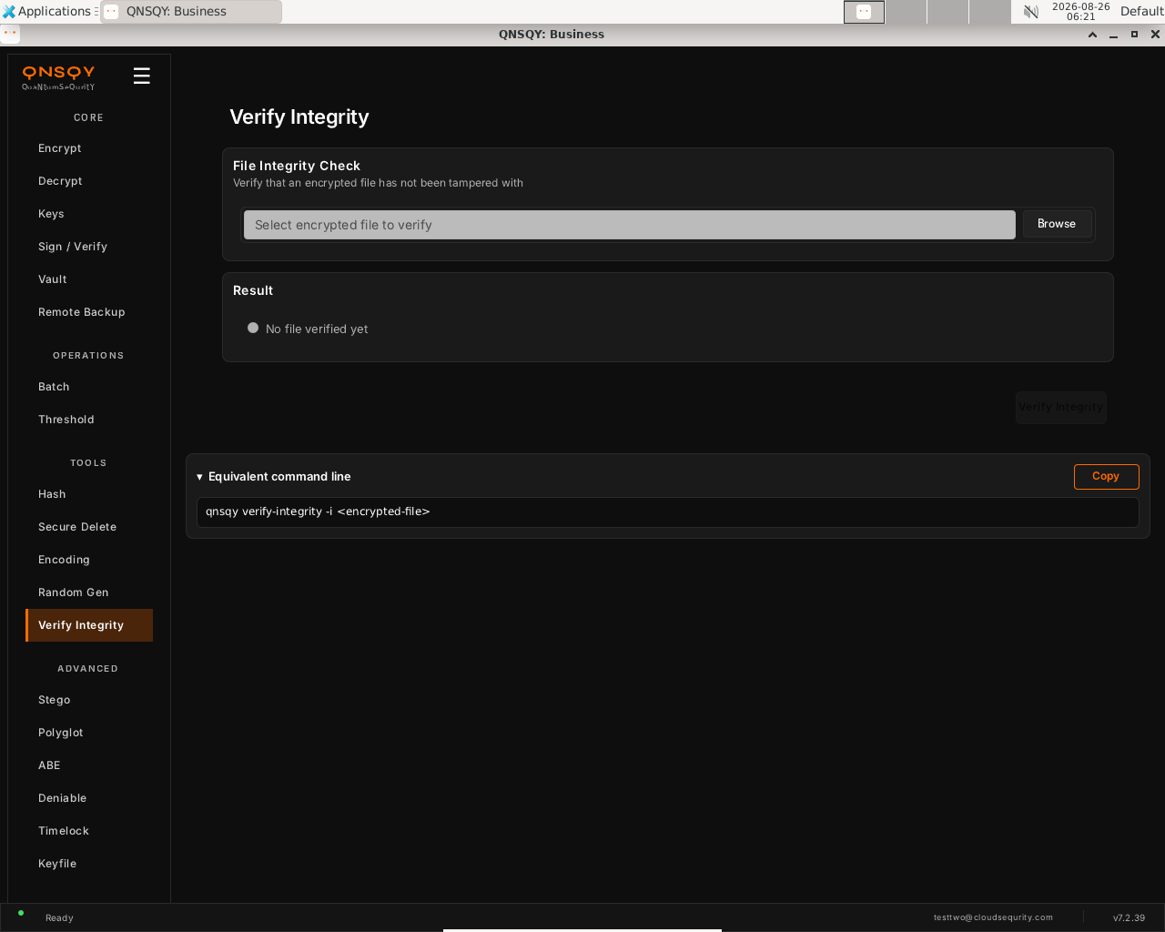Click the Browse button
1165x932 pixels.
click(1057, 224)
